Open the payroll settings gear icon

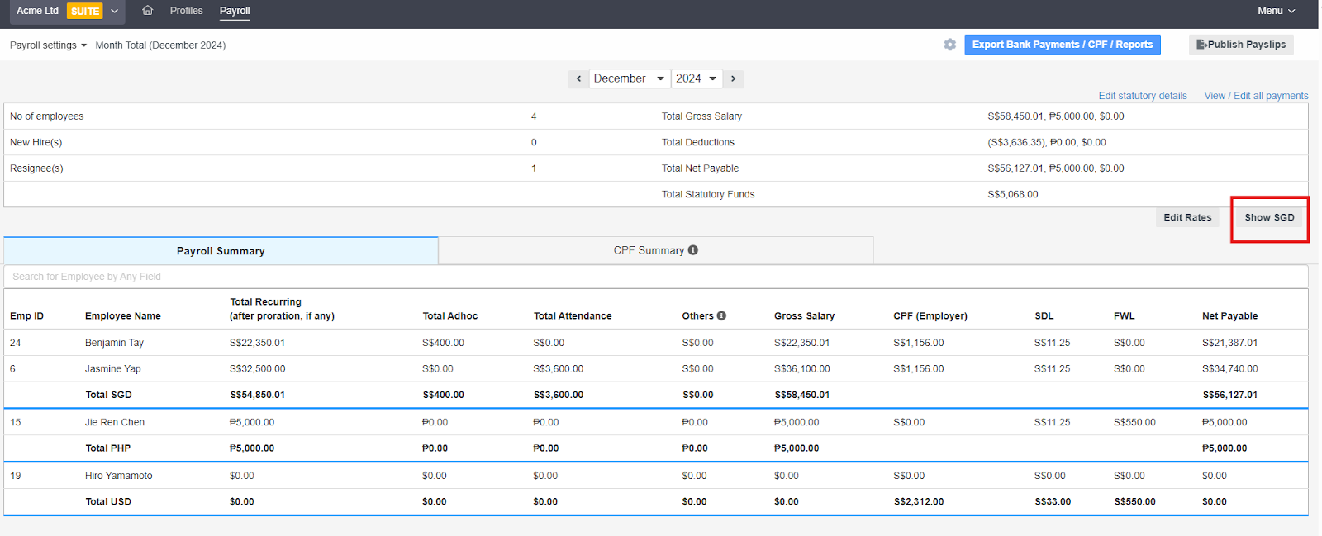(x=950, y=45)
